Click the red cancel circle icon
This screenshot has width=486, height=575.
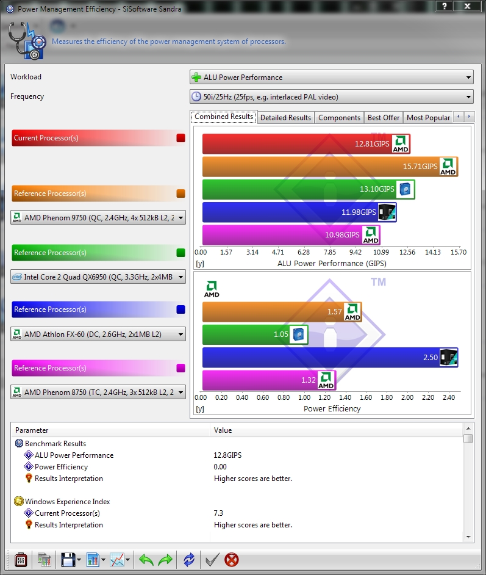coord(232,560)
